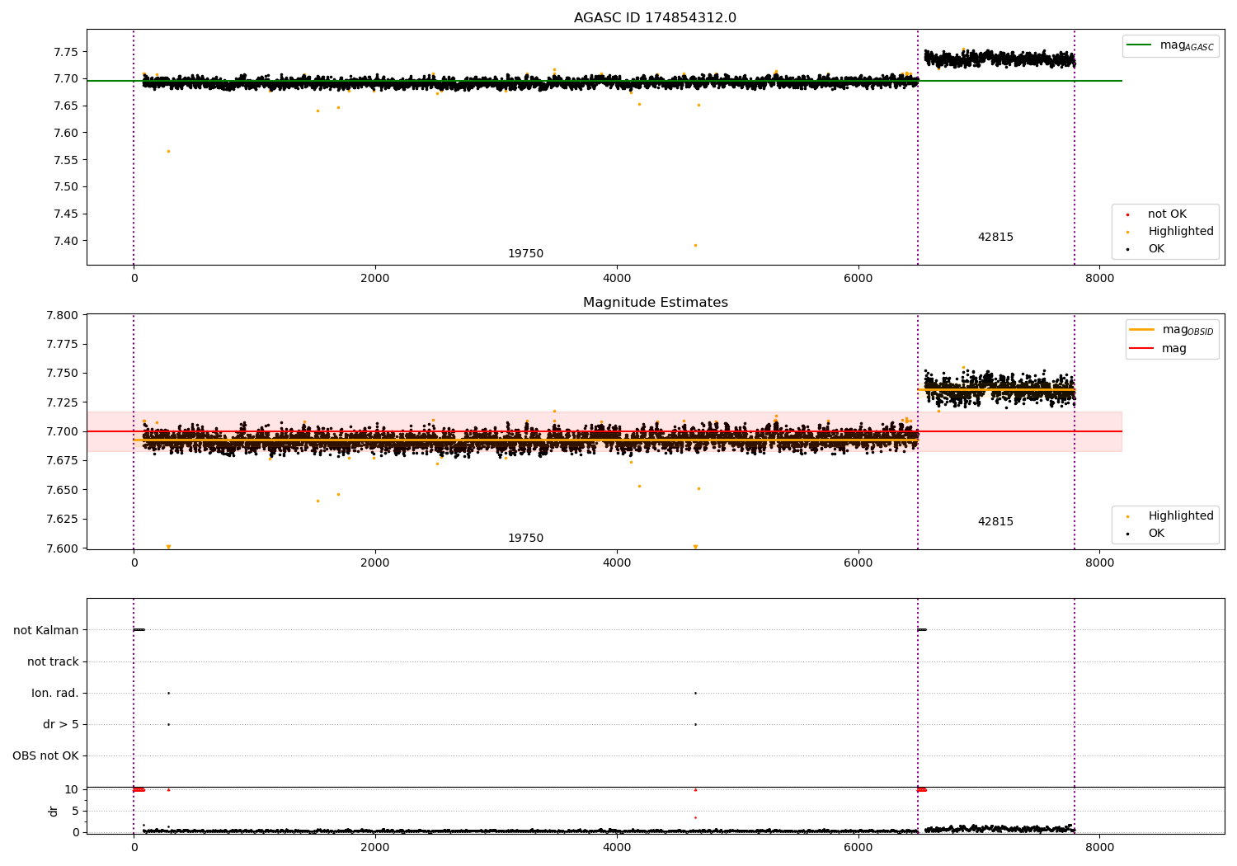Click 'Highlighted' legend entry in top plot
This screenshot has width=1237, height=866.
(1180, 232)
